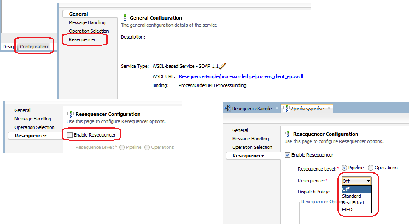409x224 pixels.
Task: Choose Off in the Resequence list
Action: point(356,189)
